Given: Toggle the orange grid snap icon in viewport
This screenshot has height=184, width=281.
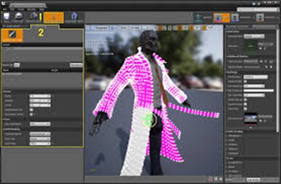Looking at the screenshot, I should coord(180,28).
